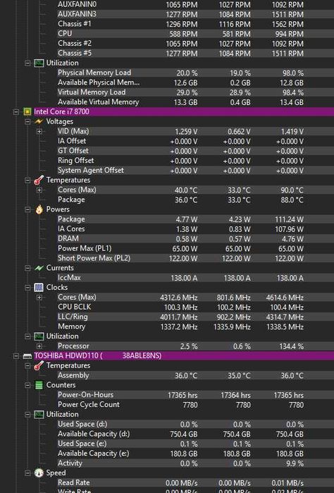Select the Power Max (PL1) row

(x=195, y=248)
